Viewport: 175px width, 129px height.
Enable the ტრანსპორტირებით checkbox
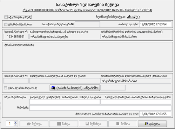pos(6,24)
